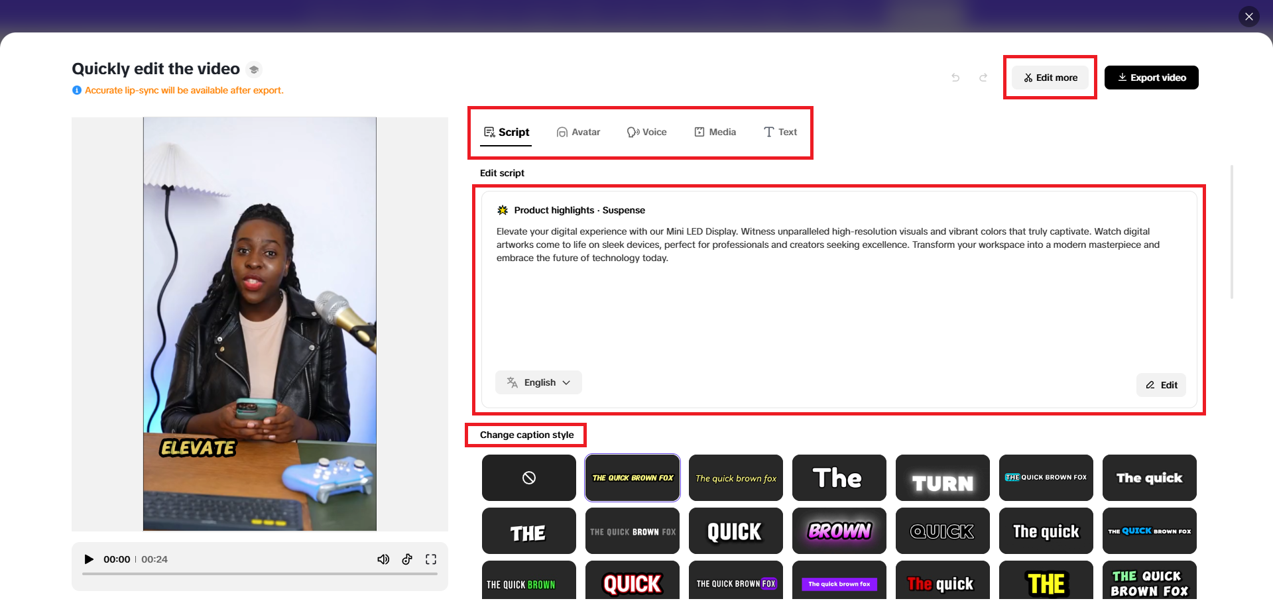This screenshot has height=607, width=1273.
Task: Click the Edit button in the script box
Action: 1162,385
